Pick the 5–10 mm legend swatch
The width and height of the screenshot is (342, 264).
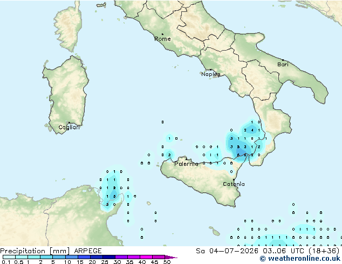pos(59,257)
